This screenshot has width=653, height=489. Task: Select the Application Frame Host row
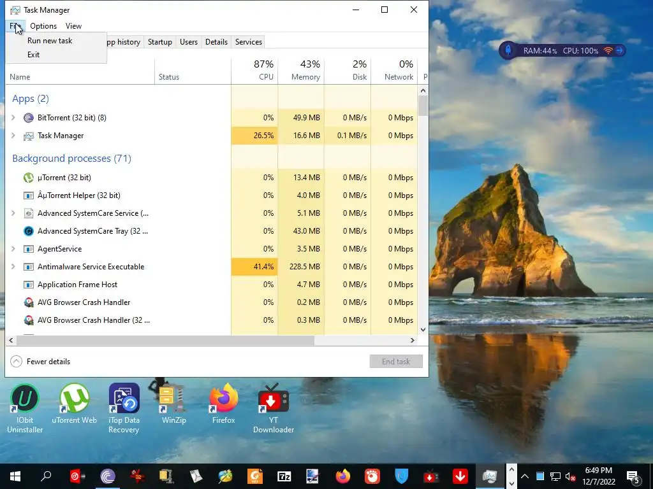tap(212, 285)
